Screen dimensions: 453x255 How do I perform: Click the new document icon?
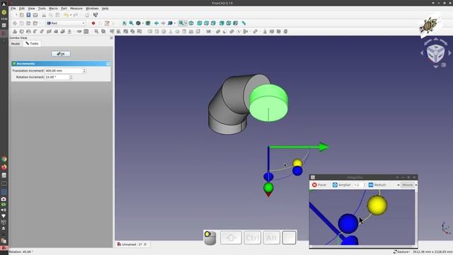[x=15, y=15]
